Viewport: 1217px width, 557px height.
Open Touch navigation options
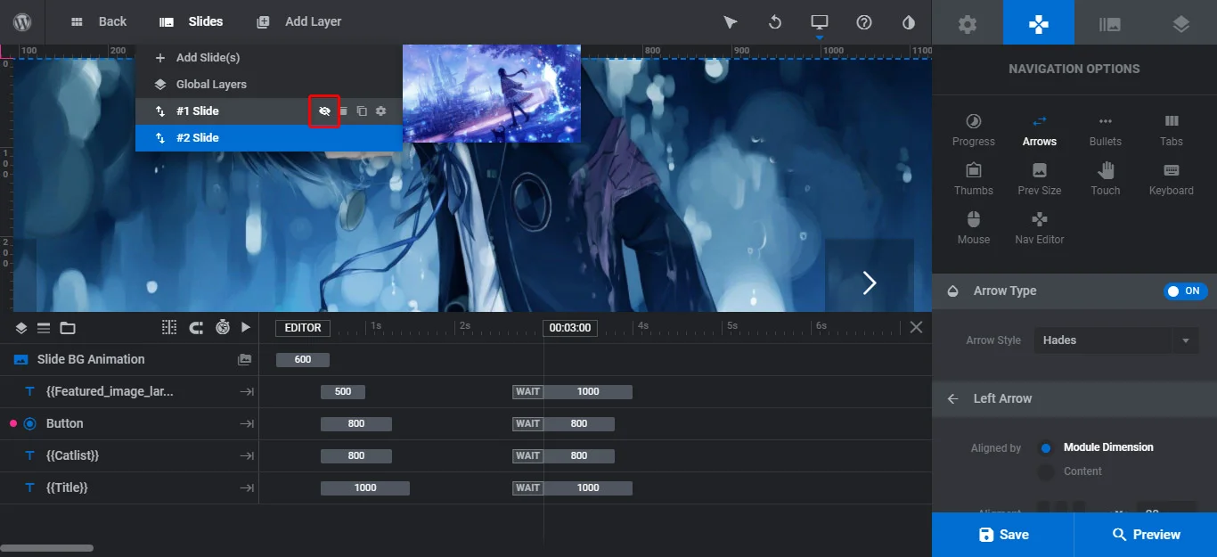coord(1106,179)
